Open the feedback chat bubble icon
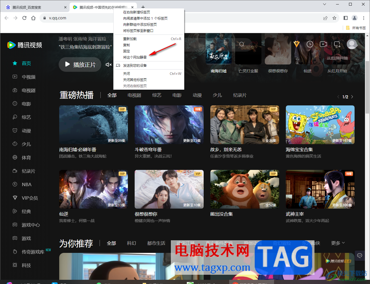This screenshot has width=370, height=284. [x=360, y=255]
